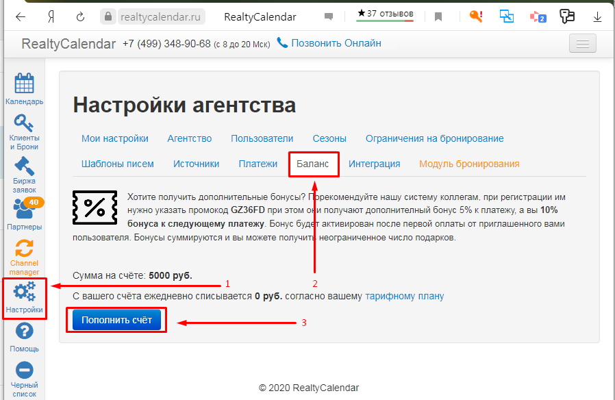Click the padlock site security icon
The image size is (615, 400).
click(x=108, y=17)
